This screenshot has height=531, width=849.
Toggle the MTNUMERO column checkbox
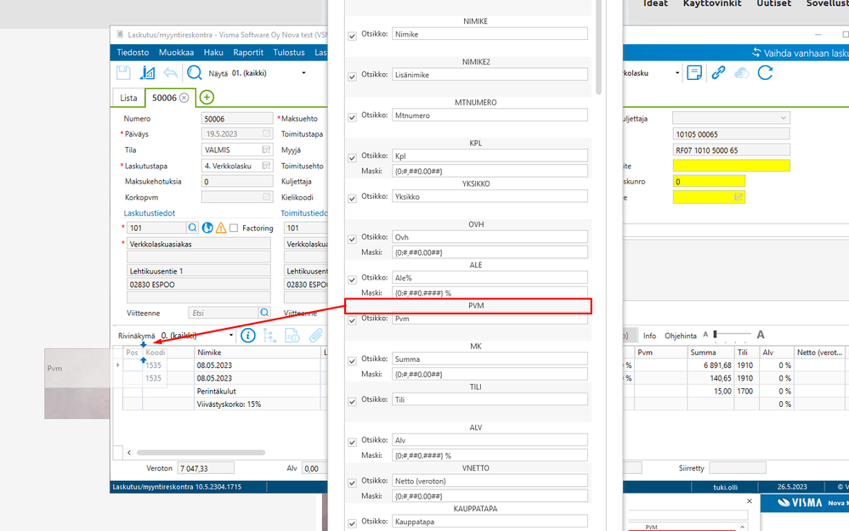[x=352, y=117]
